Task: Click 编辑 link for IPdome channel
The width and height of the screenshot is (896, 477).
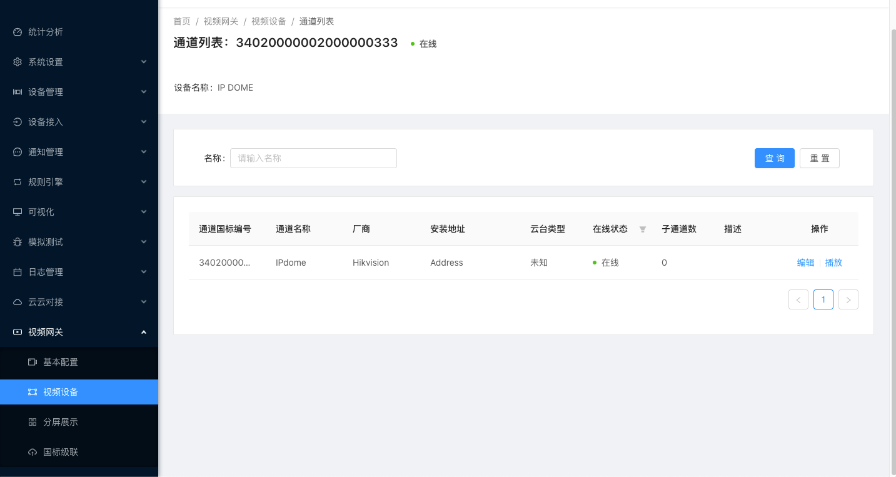Action: pos(805,263)
